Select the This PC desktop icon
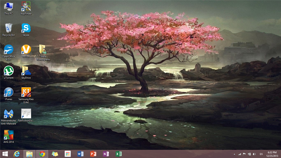This screenshot has height=158, width=281. click(x=9, y=8)
